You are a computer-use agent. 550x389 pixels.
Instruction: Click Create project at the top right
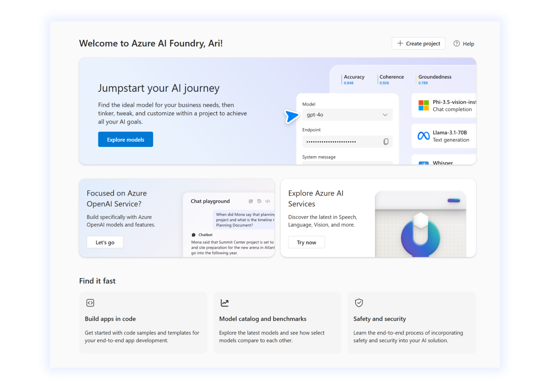(418, 43)
